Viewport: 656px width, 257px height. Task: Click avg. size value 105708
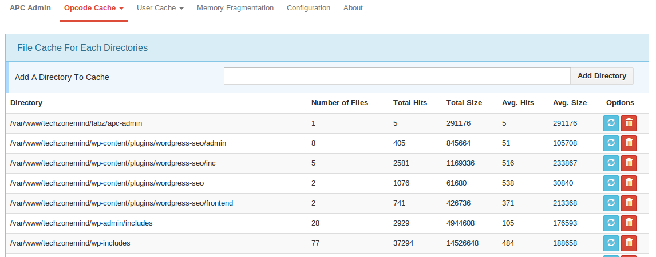point(565,143)
